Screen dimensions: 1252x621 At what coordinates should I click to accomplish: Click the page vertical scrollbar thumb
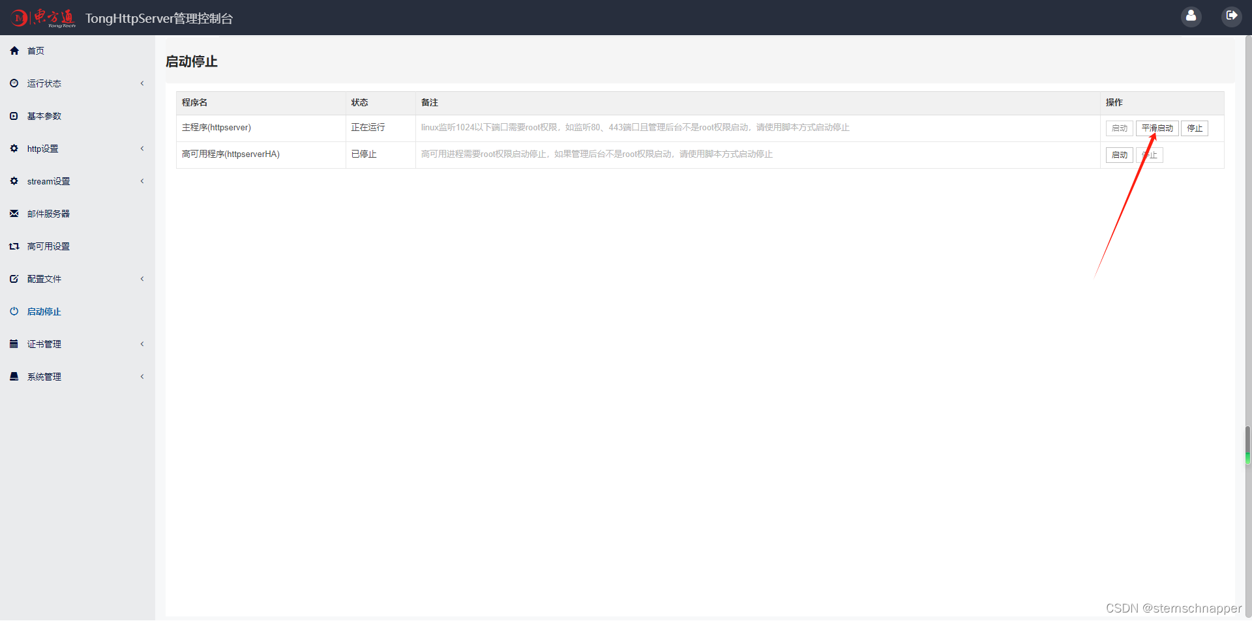point(1247,444)
